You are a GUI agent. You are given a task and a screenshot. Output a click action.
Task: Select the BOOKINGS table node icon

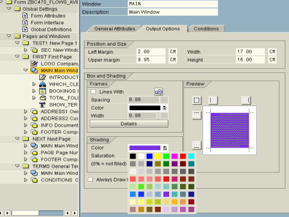[42, 91]
